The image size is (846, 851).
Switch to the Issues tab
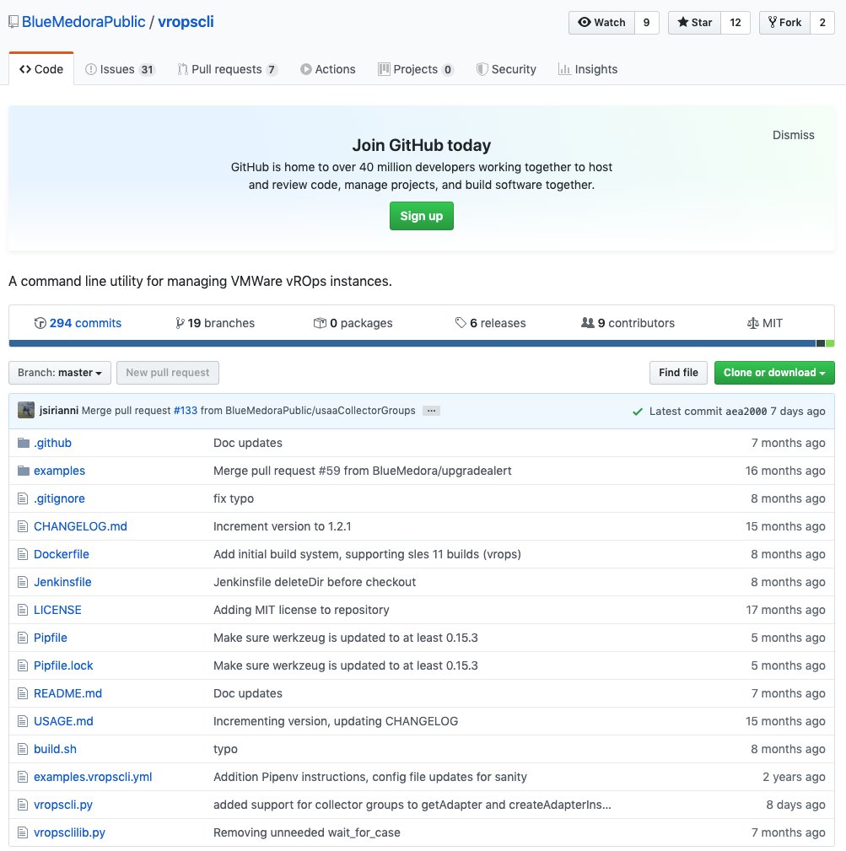click(x=120, y=69)
